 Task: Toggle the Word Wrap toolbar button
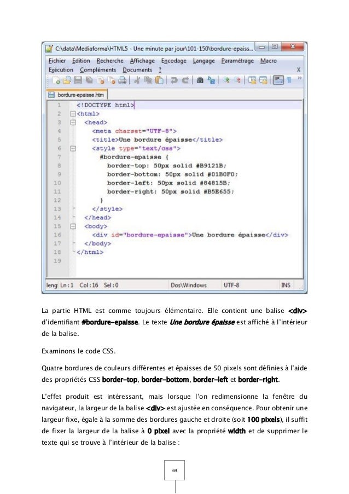[x=278, y=80]
